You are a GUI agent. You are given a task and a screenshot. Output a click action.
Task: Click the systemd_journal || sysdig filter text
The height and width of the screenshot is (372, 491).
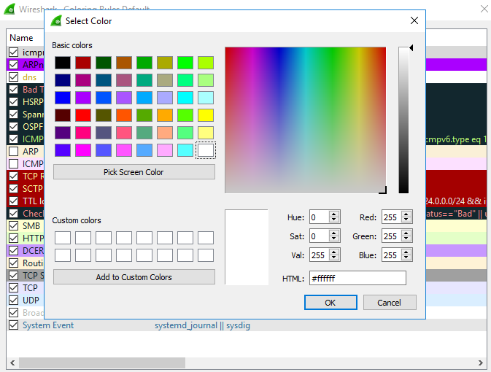202,325
